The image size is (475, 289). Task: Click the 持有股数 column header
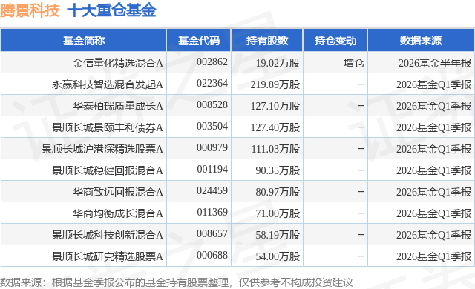[267, 41]
